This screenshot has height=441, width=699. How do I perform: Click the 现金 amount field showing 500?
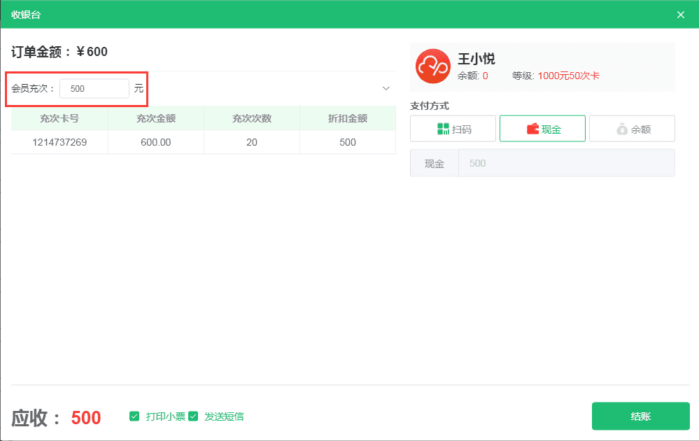565,163
